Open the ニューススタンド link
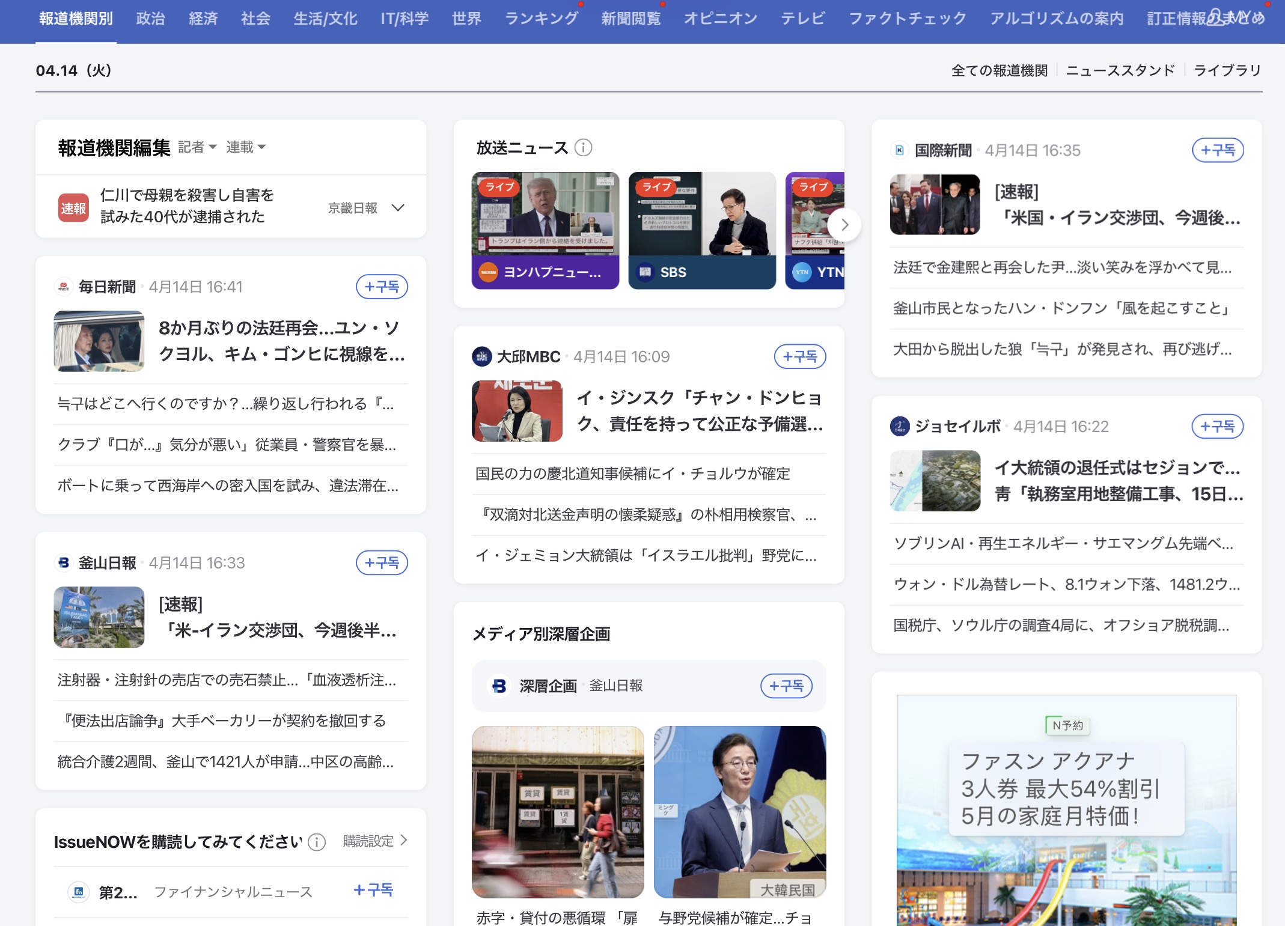Viewport: 1285px width, 926px height. coord(1120,70)
